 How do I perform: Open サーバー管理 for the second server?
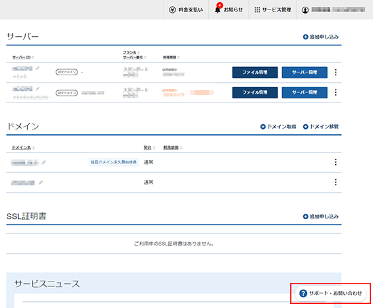305,92
